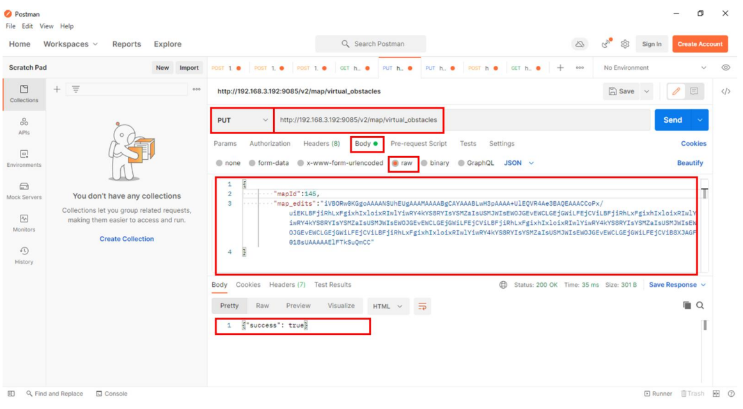This screenshot has width=743, height=409.
Task: Open the History sidebar panel
Action: click(x=24, y=255)
